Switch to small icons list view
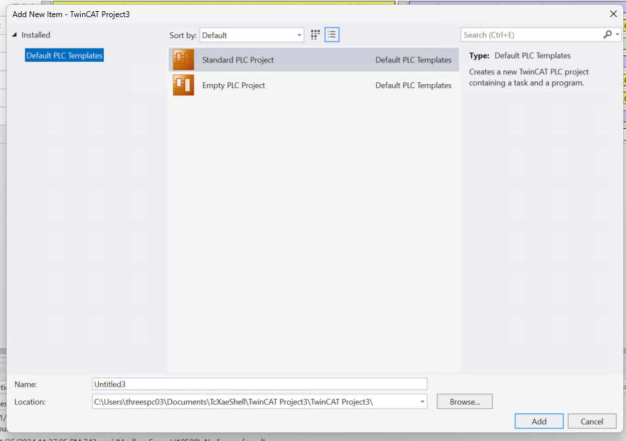 click(x=332, y=35)
